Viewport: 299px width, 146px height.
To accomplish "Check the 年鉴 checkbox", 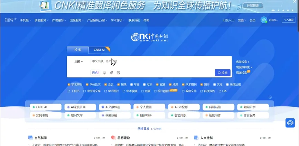I will 131,85.
